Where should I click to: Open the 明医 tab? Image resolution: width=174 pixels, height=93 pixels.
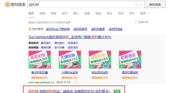[98, 13]
